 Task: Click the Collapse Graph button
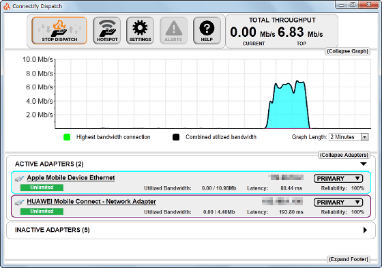[x=347, y=51]
